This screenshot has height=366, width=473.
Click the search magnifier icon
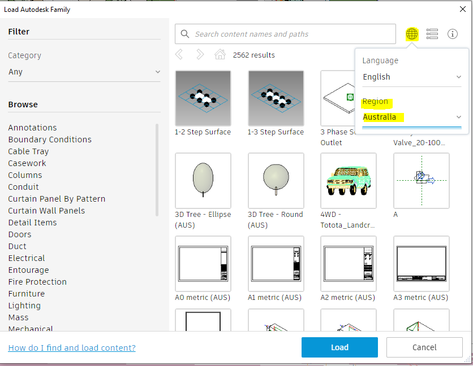click(x=184, y=34)
